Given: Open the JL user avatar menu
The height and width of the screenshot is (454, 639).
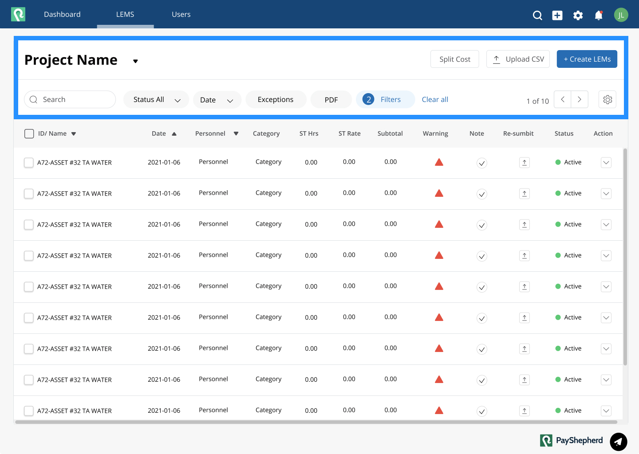Looking at the screenshot, I should (621, 15).
